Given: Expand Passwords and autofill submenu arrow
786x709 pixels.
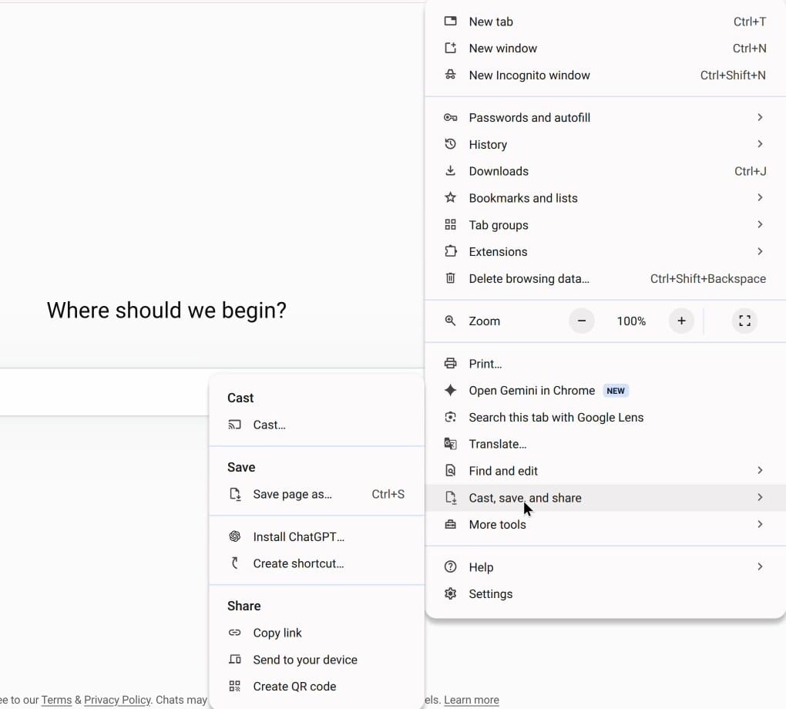Looking at the screenshot, I should (x=760, y=117).
